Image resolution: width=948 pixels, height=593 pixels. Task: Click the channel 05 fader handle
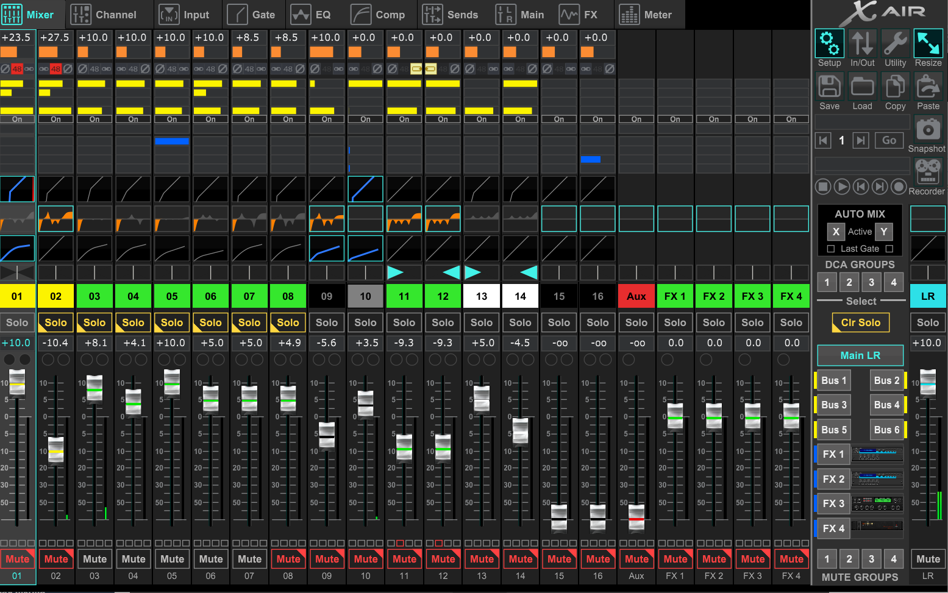pyautogui.click(x=172, y=383)
